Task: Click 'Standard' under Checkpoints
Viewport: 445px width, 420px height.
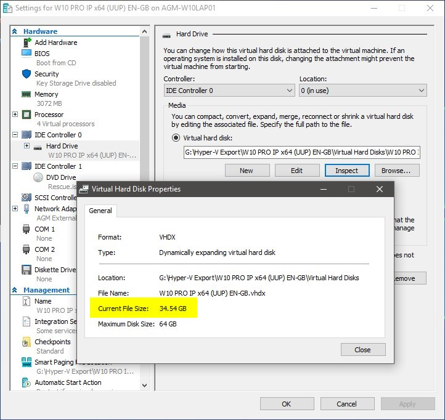Action: click(50, 351)
